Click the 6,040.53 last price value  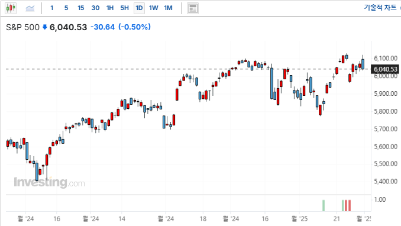pyautogui.click(x=68, y=27)
